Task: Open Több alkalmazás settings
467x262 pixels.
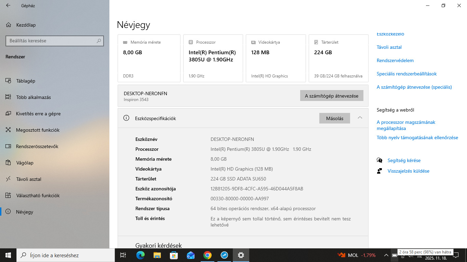Action: pyautogui.click(x=55, y=97)
